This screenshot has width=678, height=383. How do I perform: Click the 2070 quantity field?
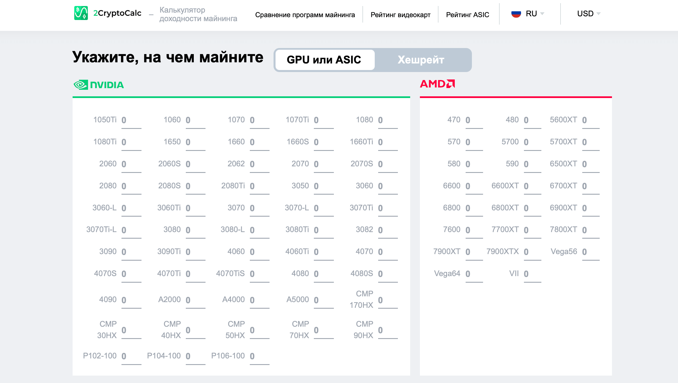[x=324, y=164]
